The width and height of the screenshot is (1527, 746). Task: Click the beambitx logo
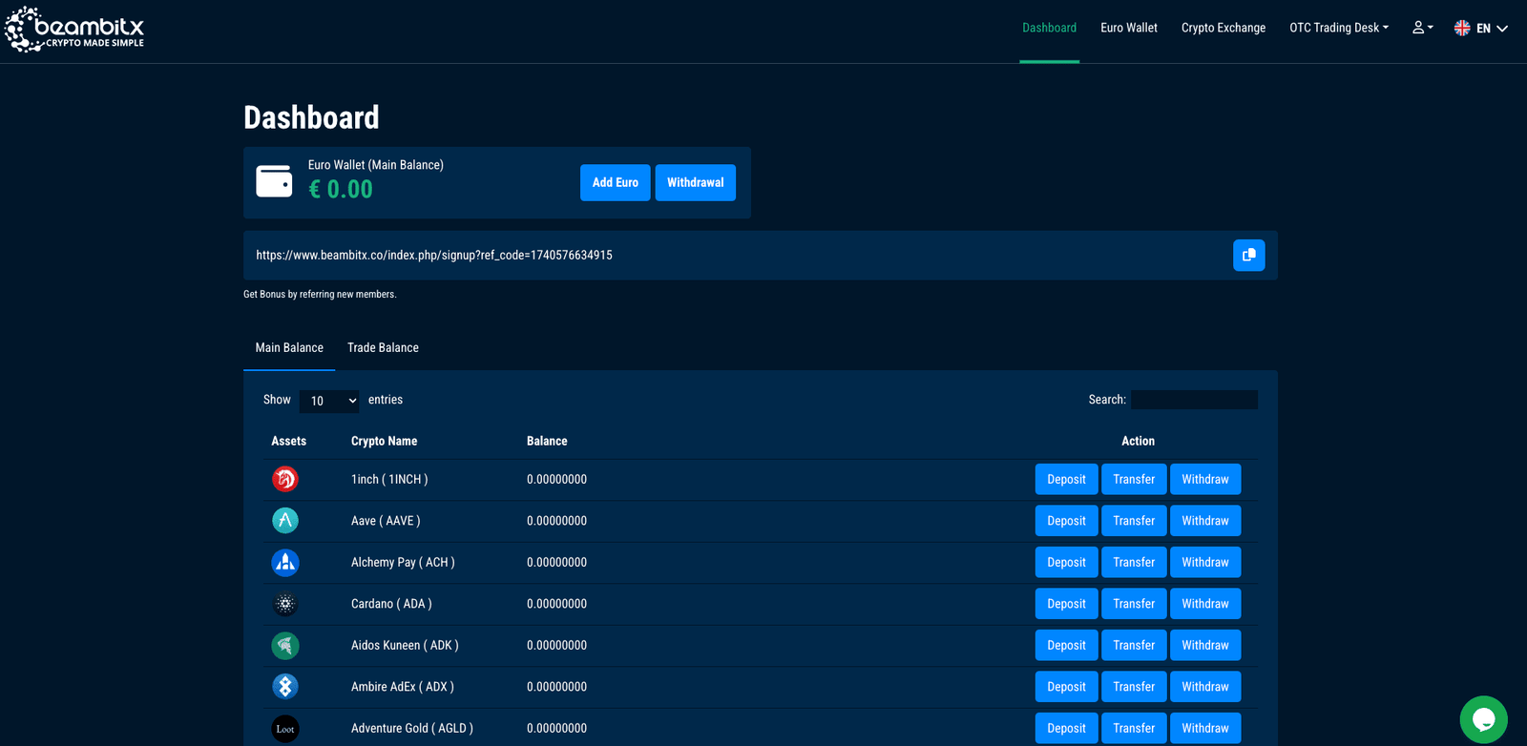coord(74,29)
